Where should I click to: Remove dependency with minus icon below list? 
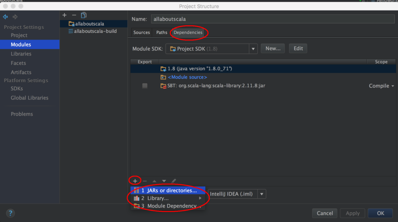click(145, 181)
